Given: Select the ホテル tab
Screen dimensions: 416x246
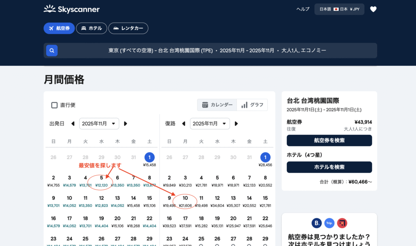Looking at the screenshot, I should [91, 28].
